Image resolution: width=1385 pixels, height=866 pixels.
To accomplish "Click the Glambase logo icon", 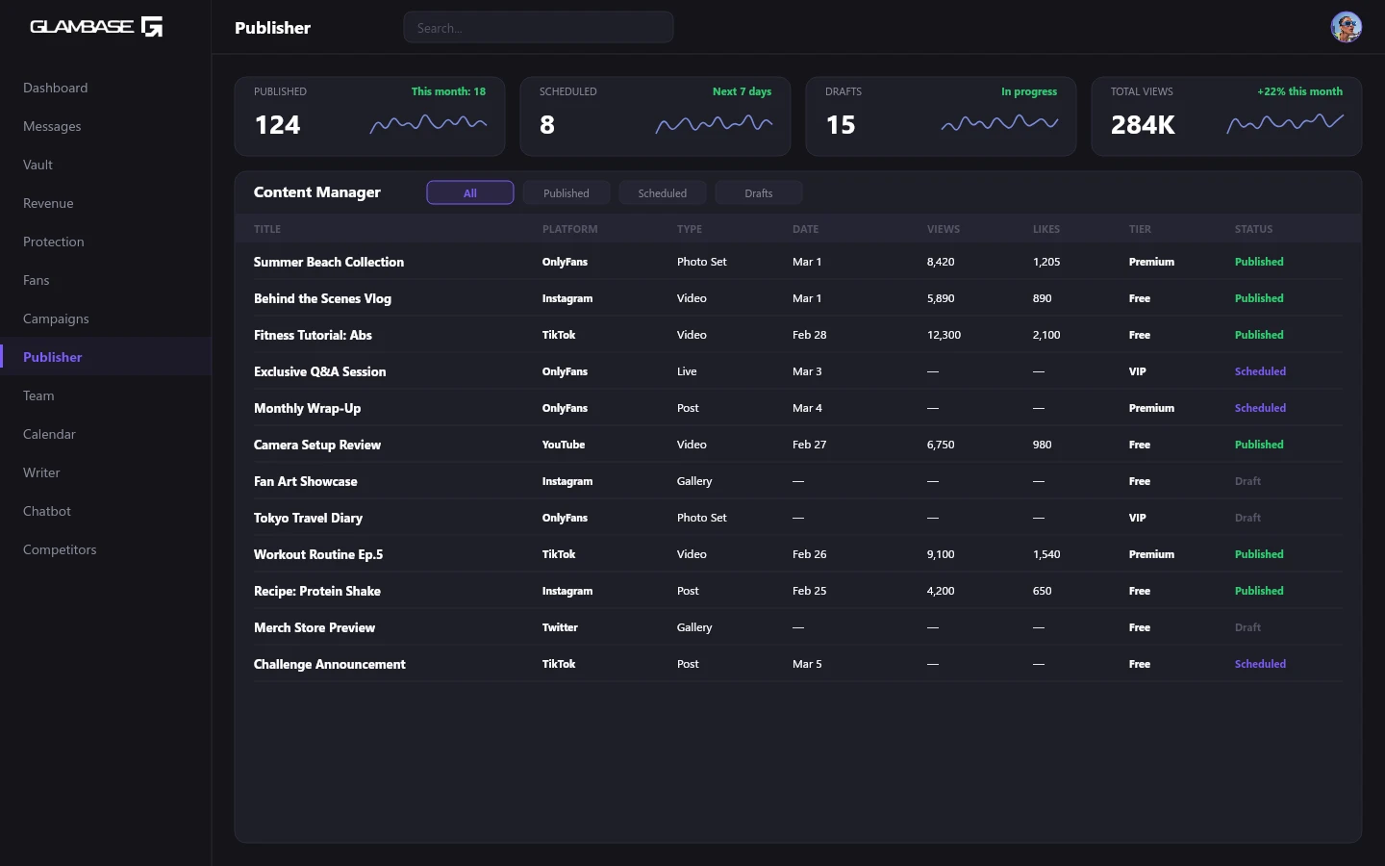I will tap(152, 27).
